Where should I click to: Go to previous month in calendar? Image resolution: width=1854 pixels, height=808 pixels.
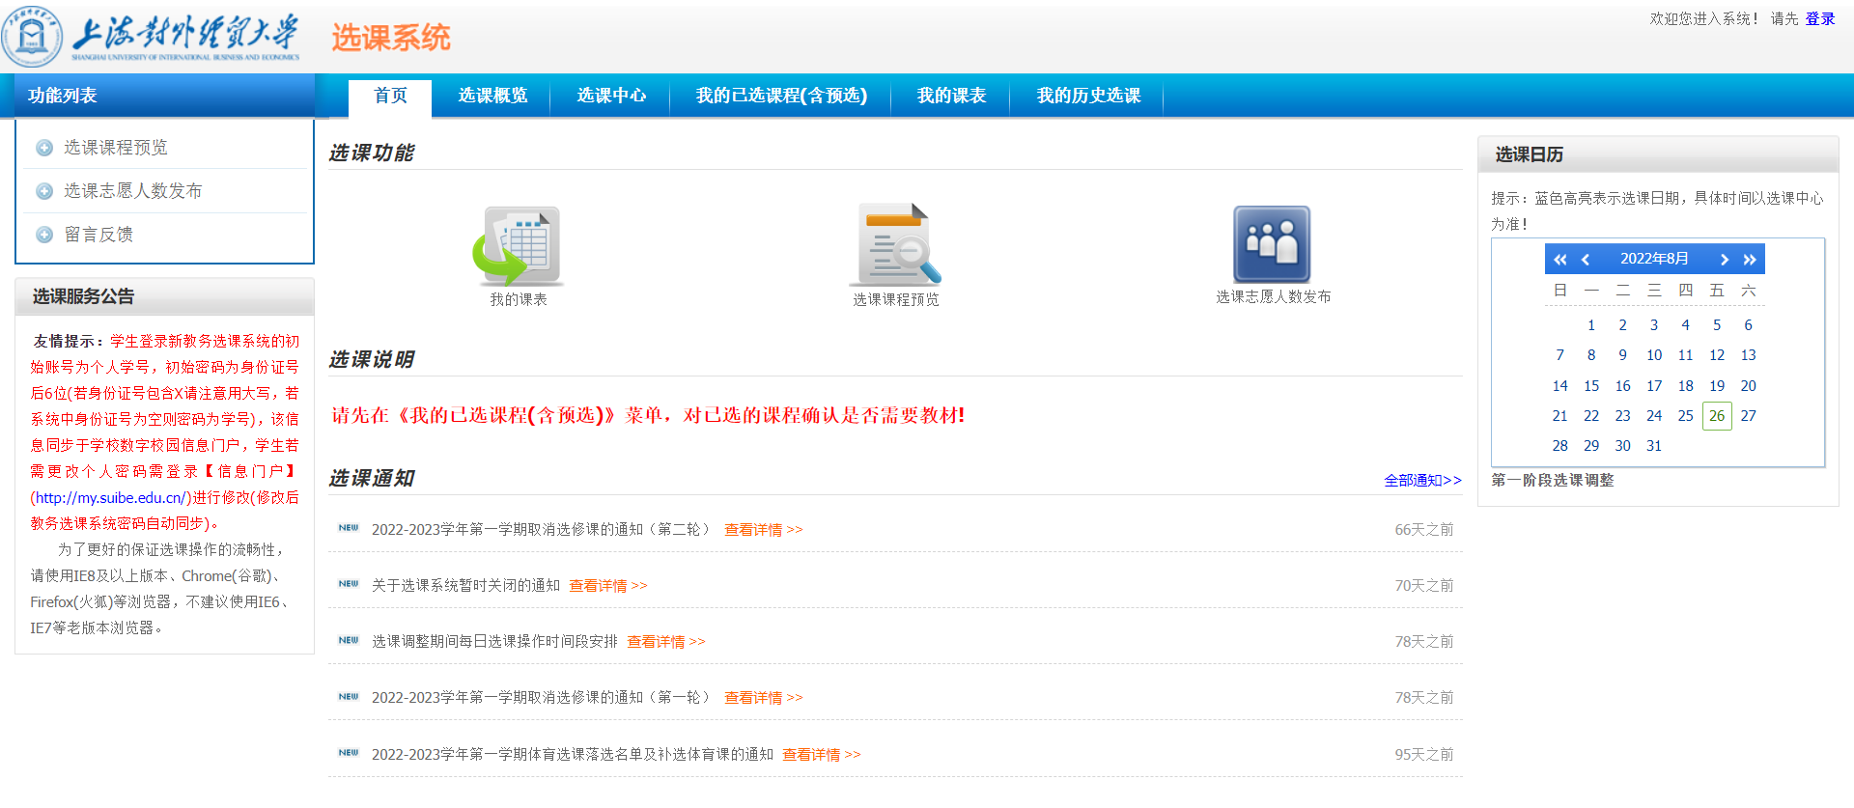[1585, 260]
